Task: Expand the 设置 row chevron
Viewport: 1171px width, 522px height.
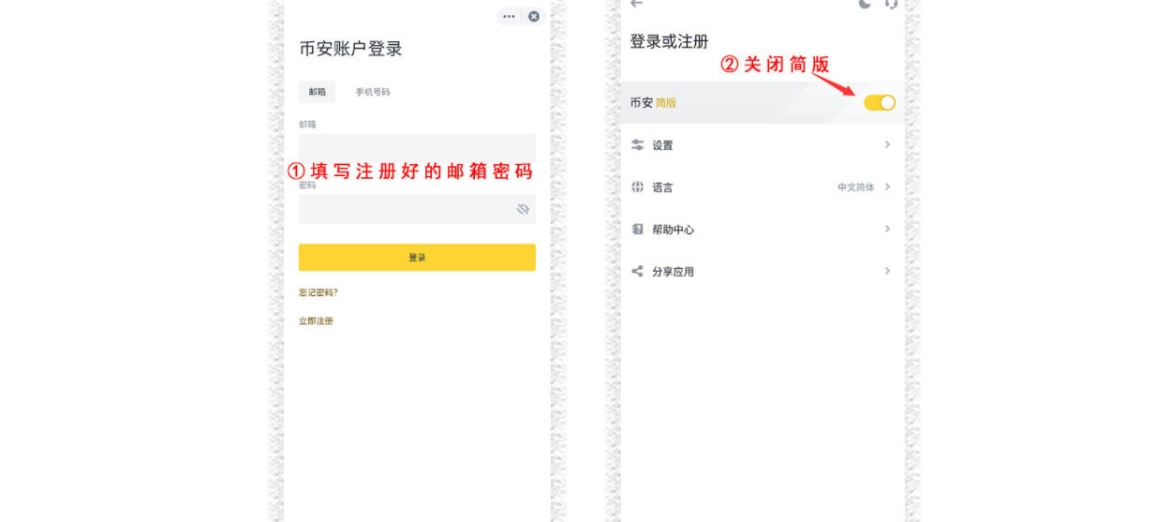Action: (887, 145)
